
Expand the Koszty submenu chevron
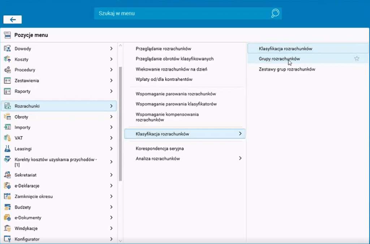click(x=111, y=59)
